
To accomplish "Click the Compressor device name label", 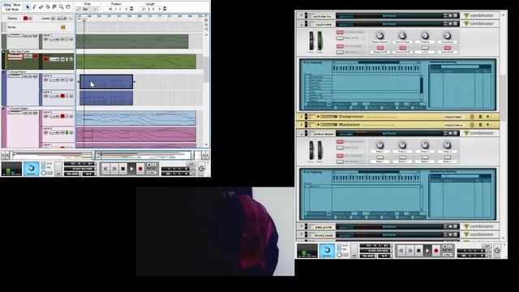I will point(351,117).
